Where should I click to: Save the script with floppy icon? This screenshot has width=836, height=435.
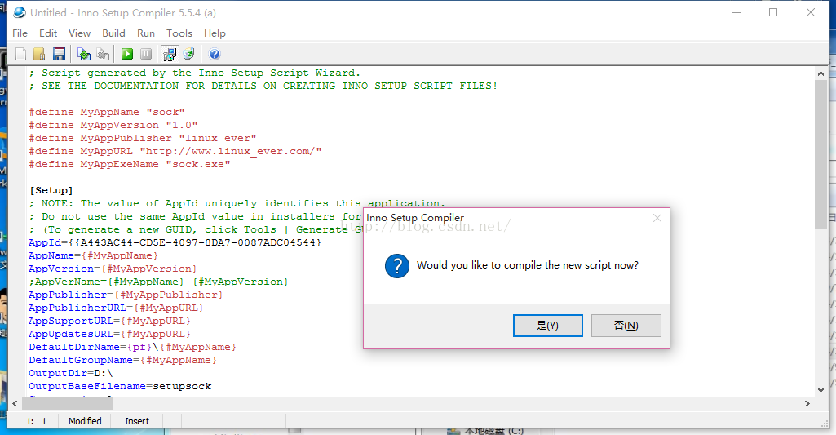tap(59, 54)
